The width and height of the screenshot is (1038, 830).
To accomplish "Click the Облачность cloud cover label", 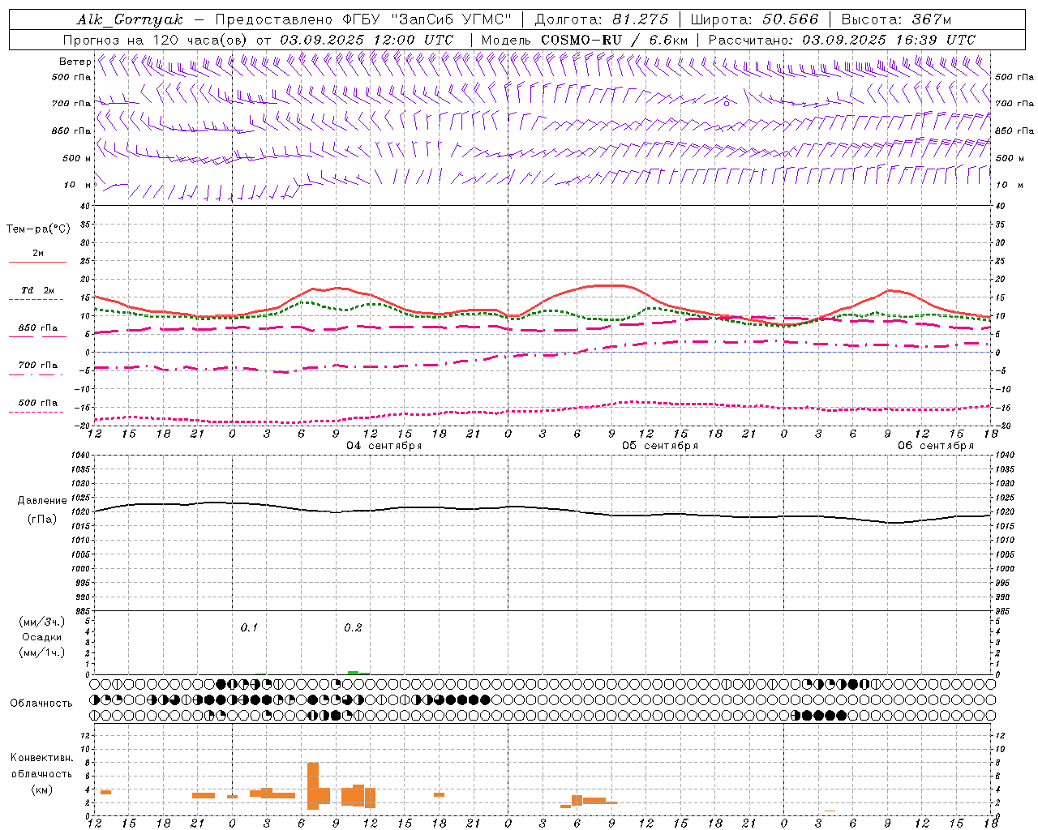I will click(41, 703).
